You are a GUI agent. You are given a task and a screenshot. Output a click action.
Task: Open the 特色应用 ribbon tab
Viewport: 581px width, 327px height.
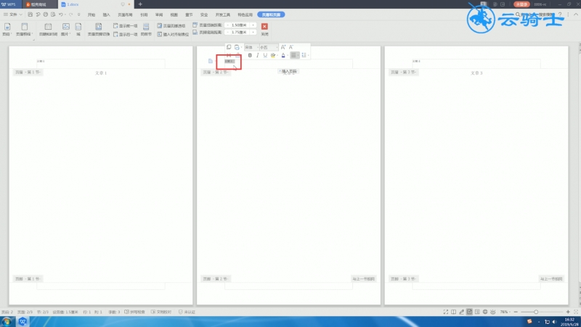point(245,15)
